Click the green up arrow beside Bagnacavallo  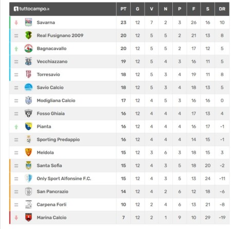pos(16,49)
